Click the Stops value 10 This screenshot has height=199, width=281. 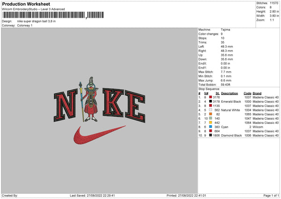(x=222, y=38)
